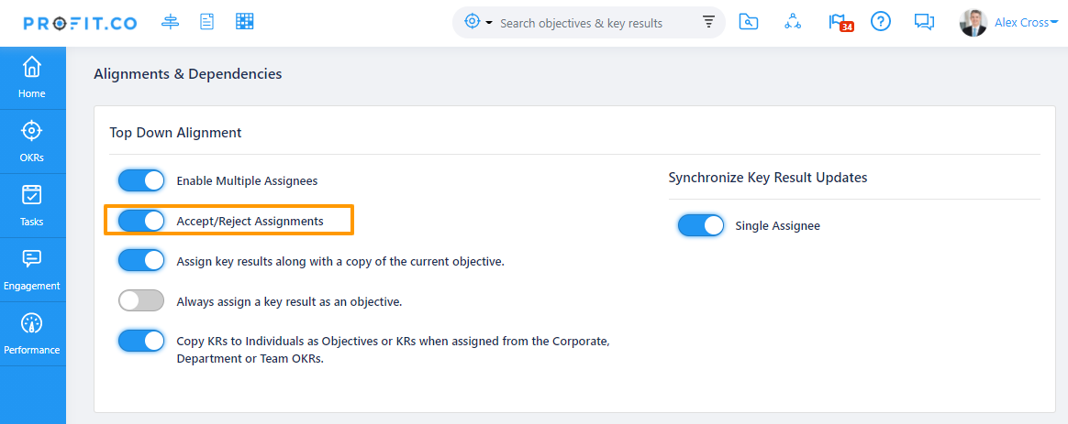Open the Alex Cross user menu
Screen dimensions: 1068x424
pos(1026,22)
